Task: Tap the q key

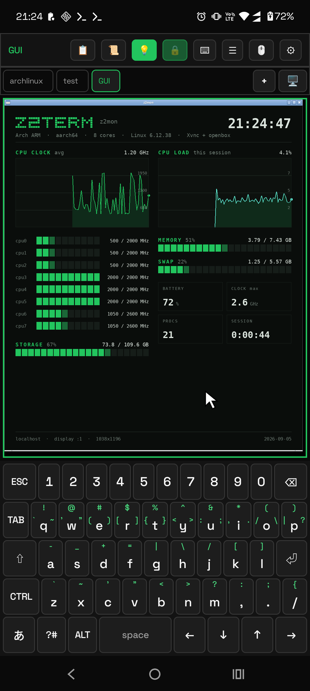Action: [x=44, y=520]
